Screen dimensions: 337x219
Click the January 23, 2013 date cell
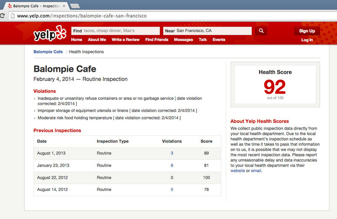click(53, 165)
